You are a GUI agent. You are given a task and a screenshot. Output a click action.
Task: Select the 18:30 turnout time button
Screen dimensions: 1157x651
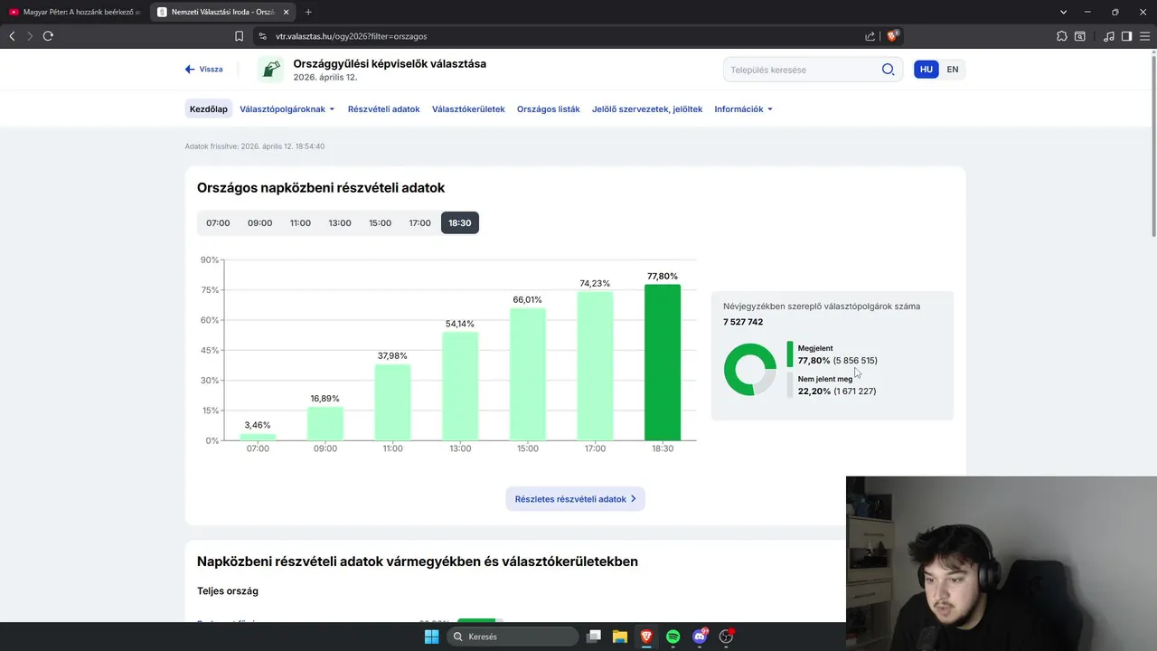pos(460,222)
